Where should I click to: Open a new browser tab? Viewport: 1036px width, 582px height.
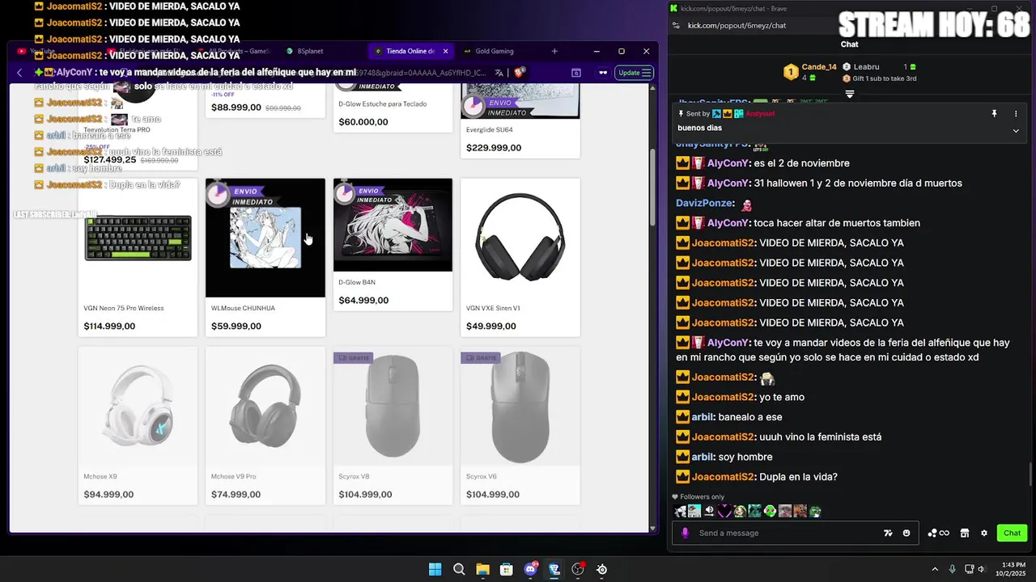pyautogui.click(x=554, y=51)
